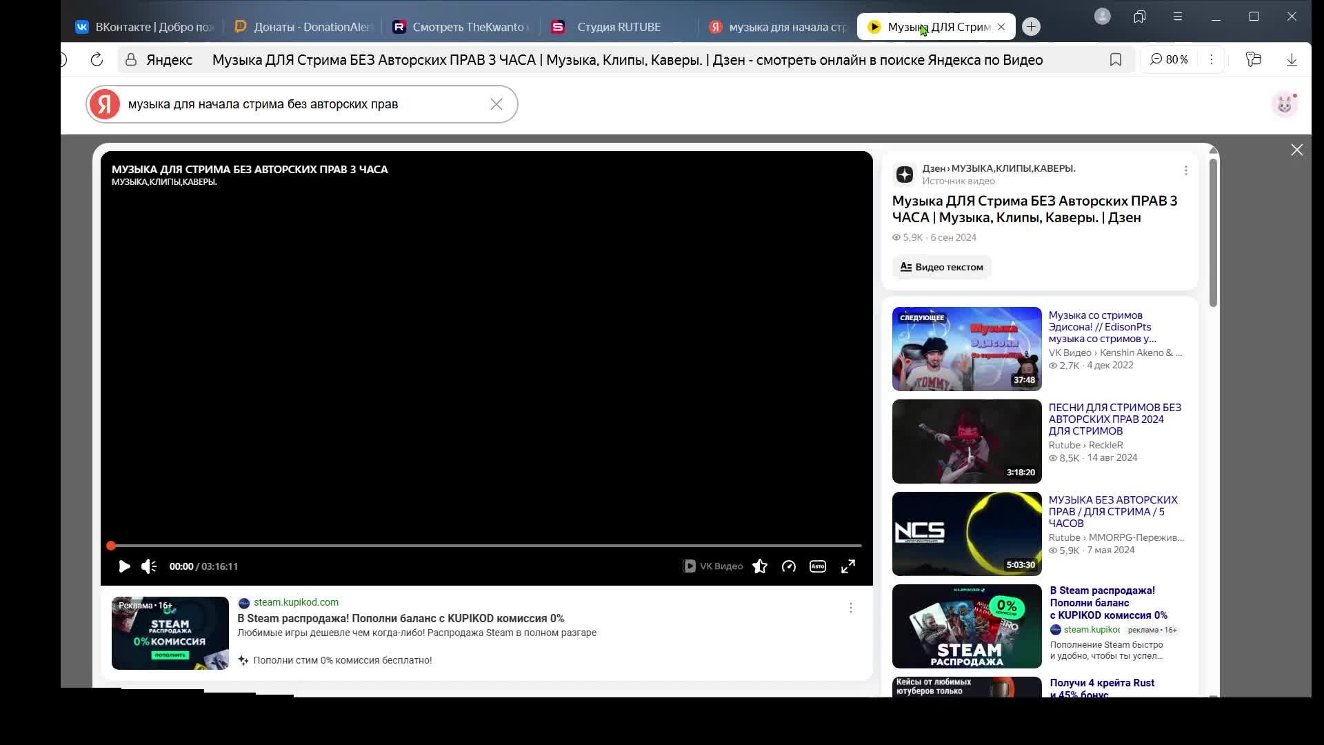Add video to favorites with star icon
1324x745 pixels.
760,566
